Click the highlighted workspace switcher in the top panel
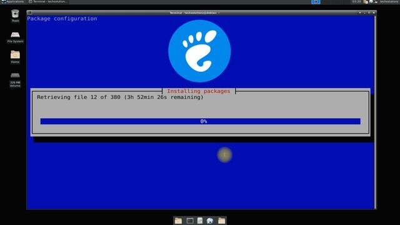The height and width of the screenshot is (225, 400). (316, 2)
